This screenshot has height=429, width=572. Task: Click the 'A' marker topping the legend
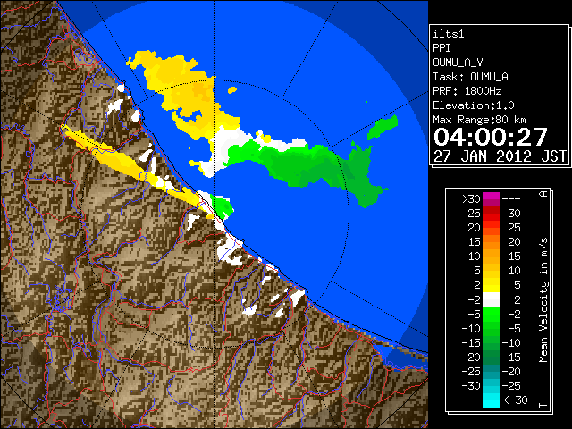click(543, 193)
